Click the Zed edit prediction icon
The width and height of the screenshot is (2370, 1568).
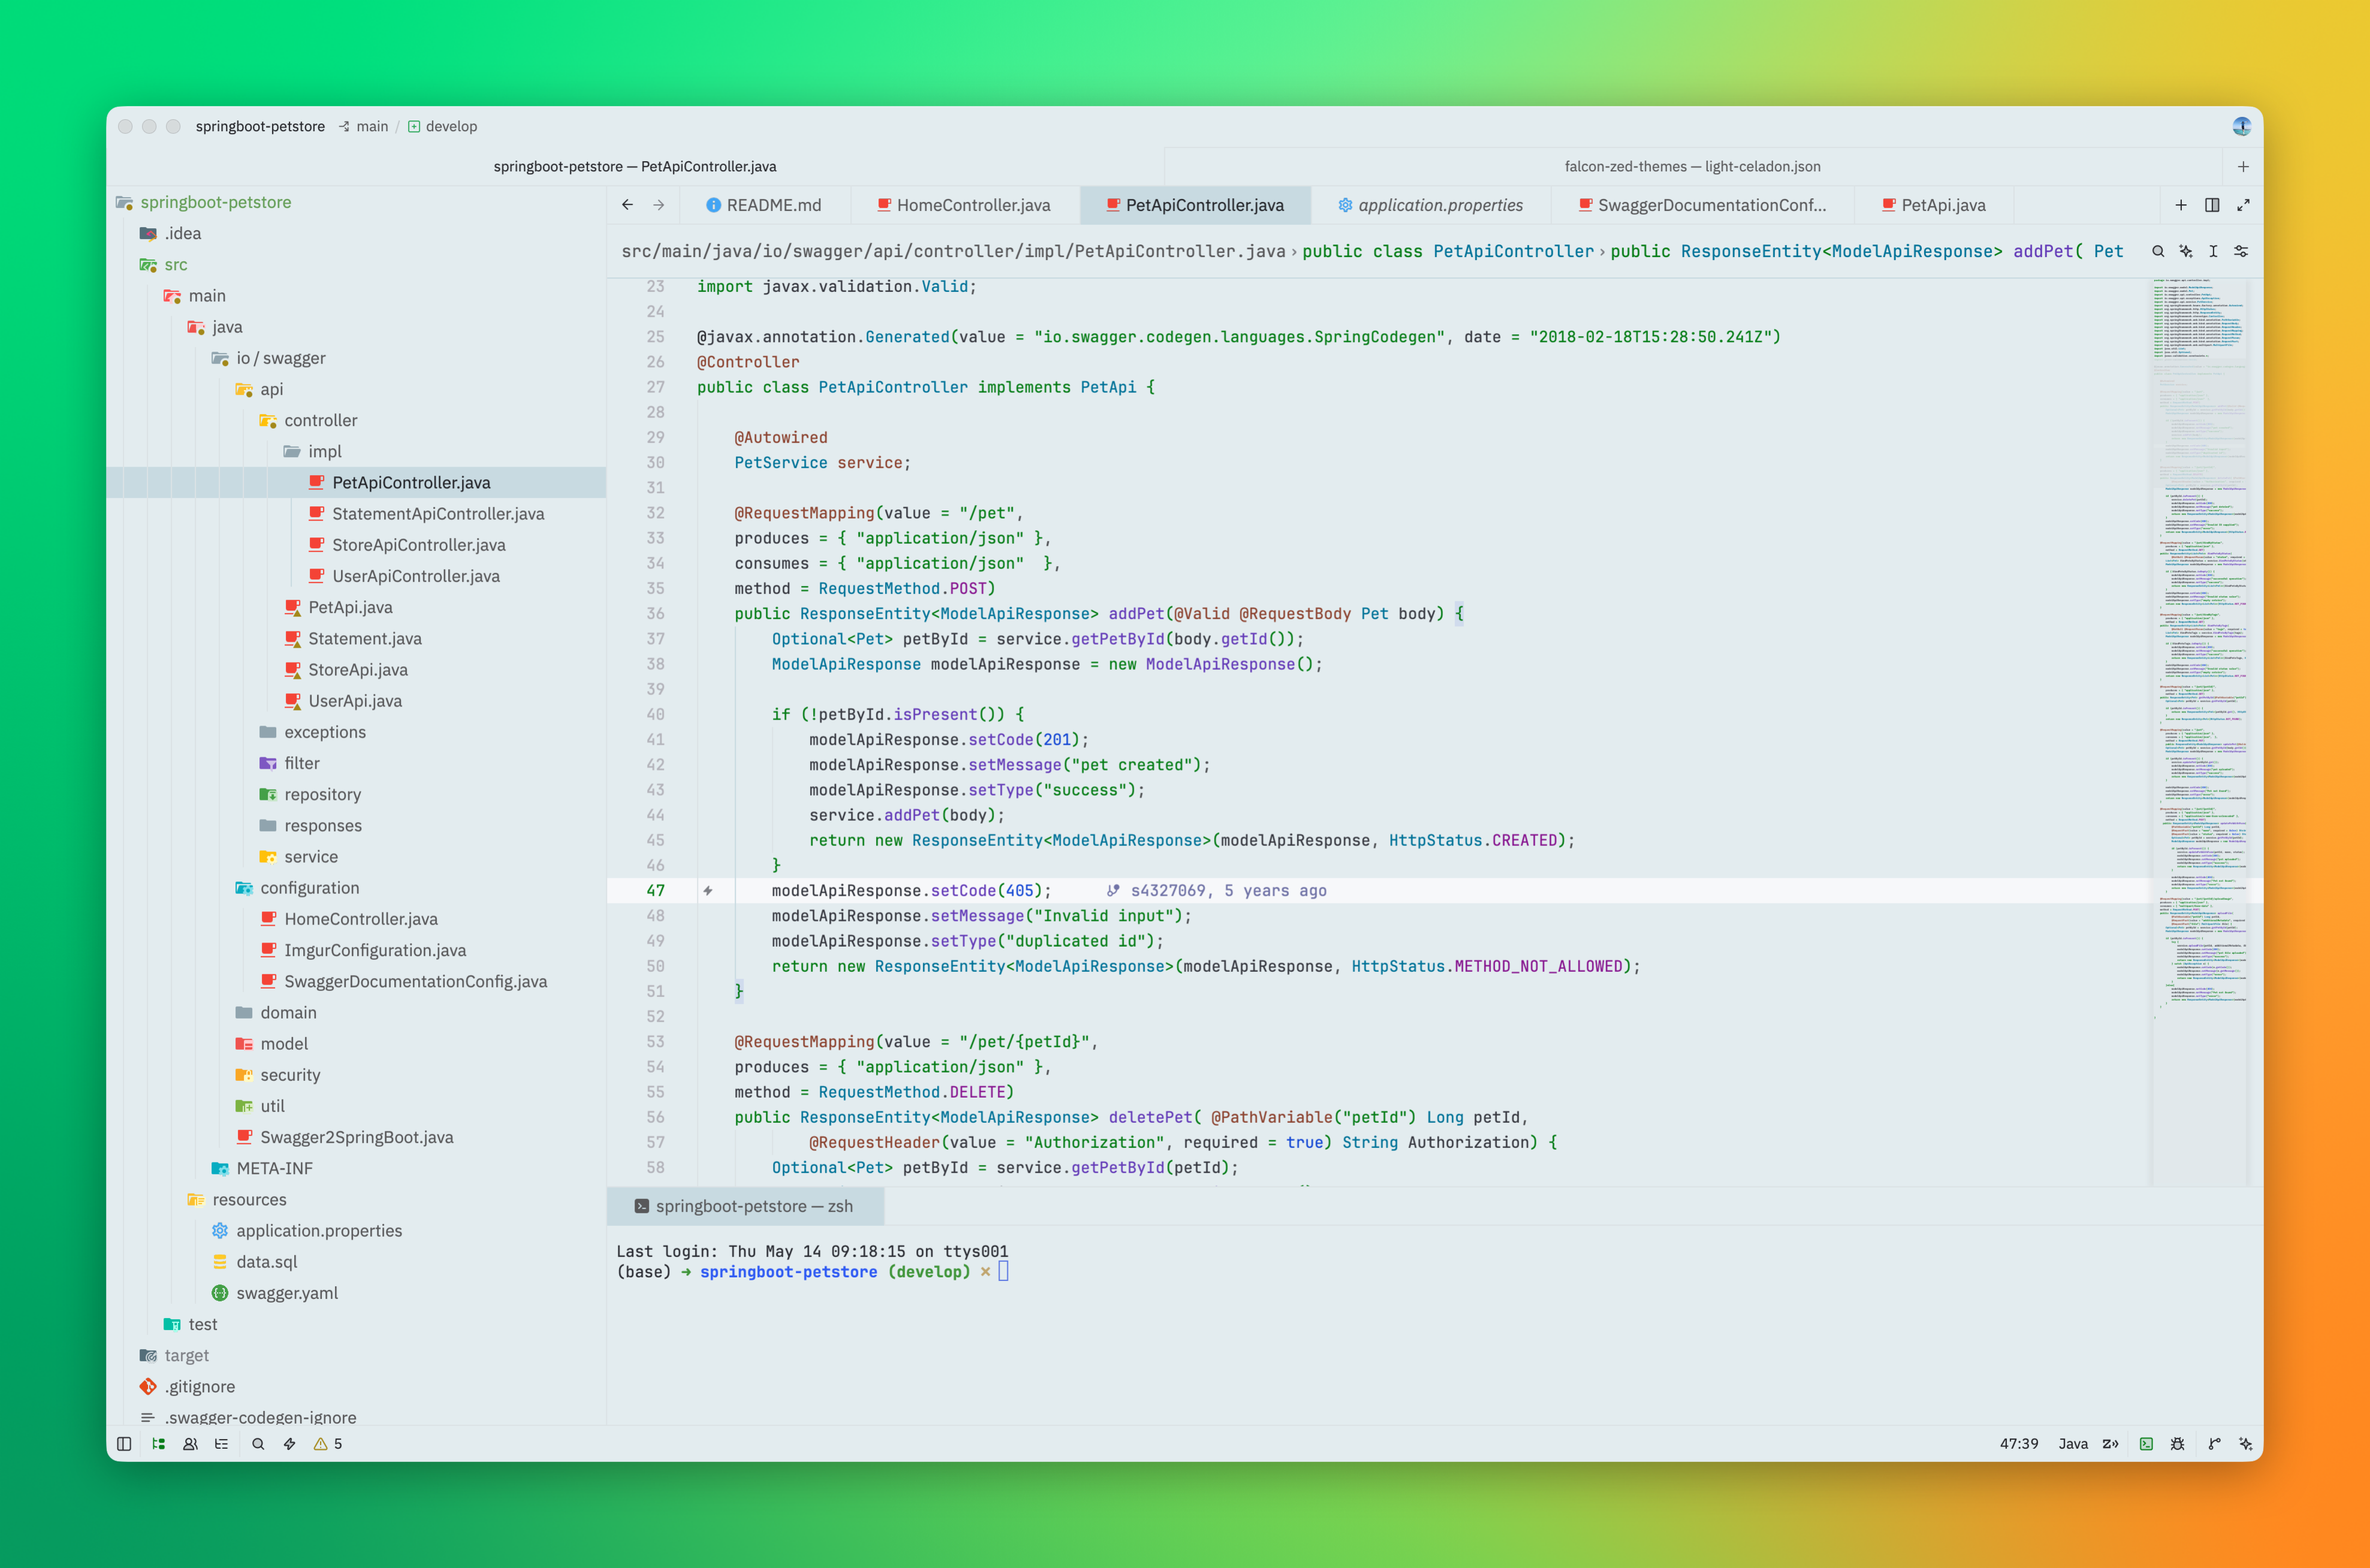click(x=2111, y=1443)
